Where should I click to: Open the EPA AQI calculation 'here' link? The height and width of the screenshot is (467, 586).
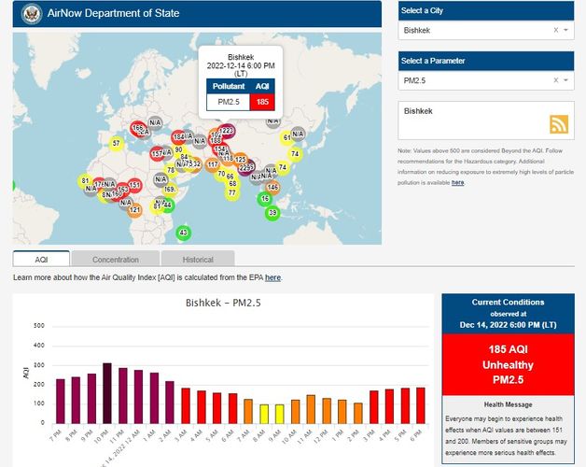272,277
